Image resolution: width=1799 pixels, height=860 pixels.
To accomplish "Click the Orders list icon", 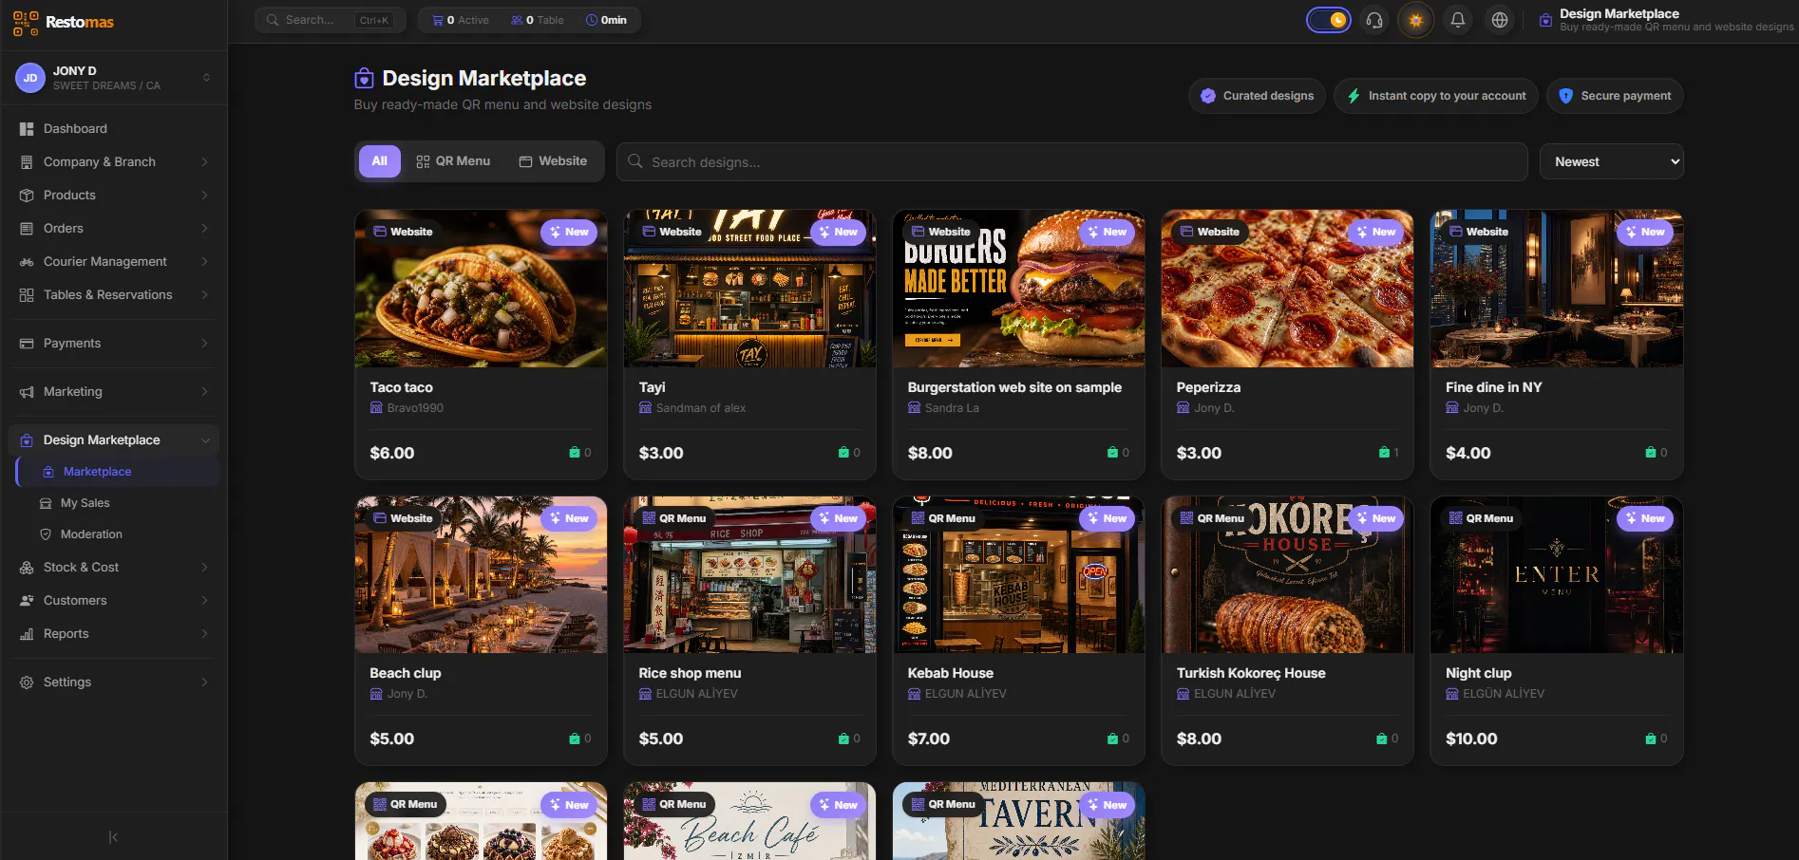I will [27, 229].
